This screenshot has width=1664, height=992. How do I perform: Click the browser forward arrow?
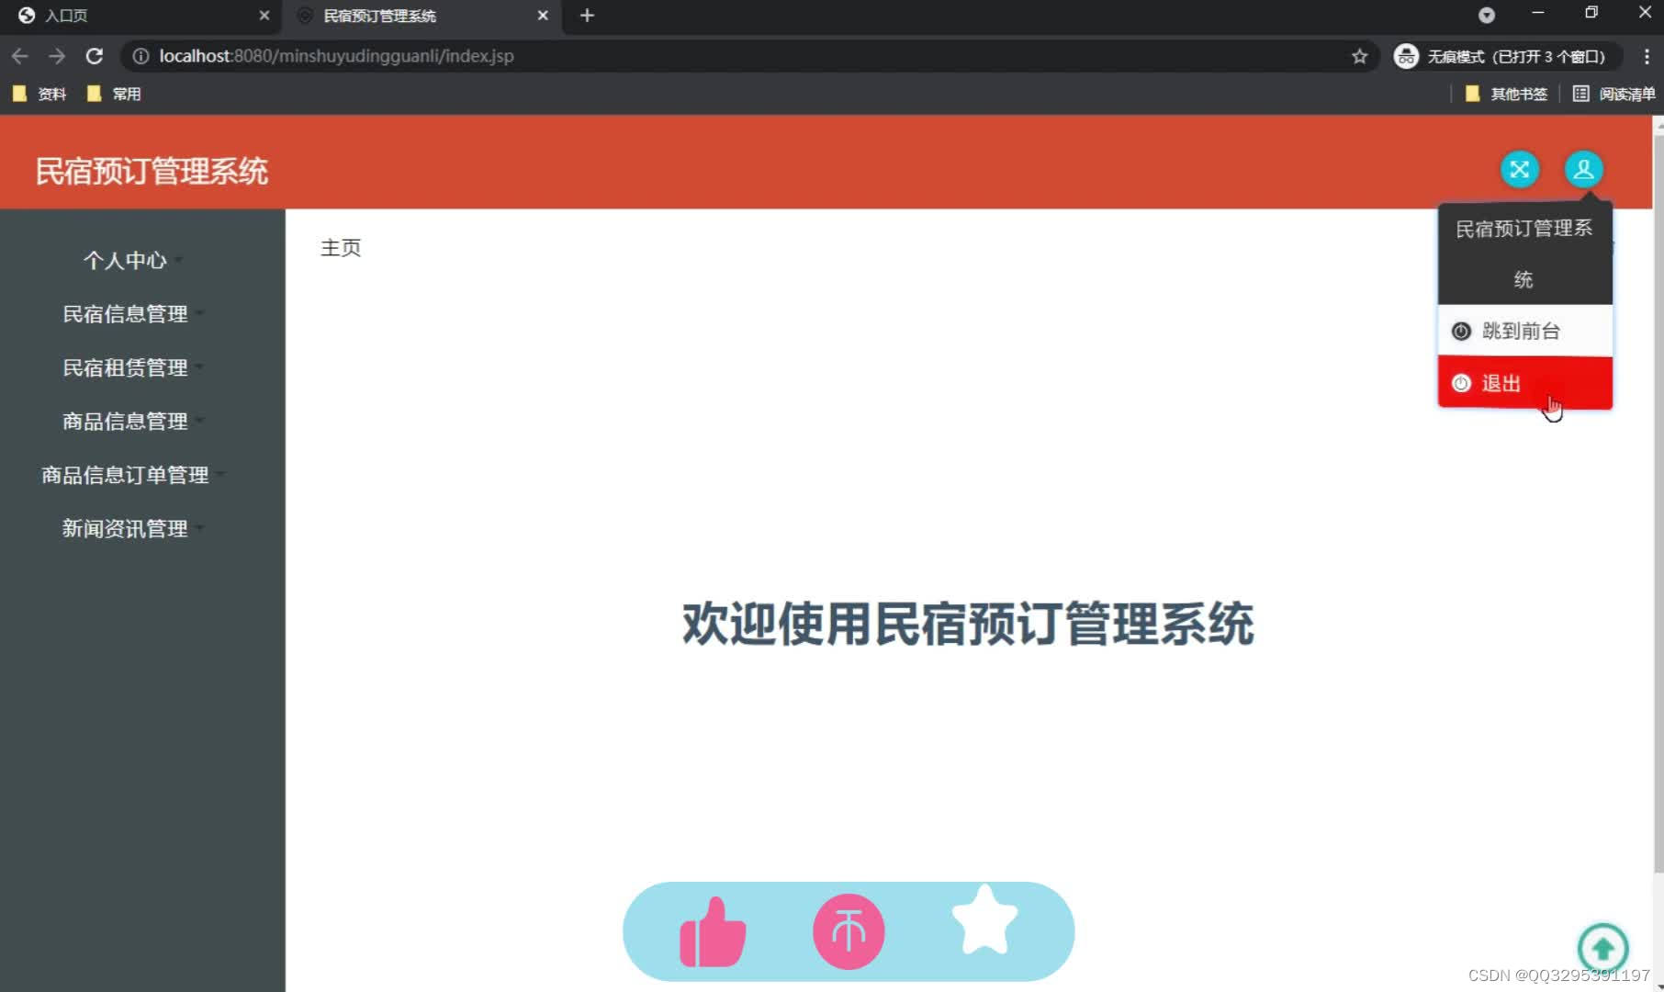pyautogui.click(x=57, y=56)
